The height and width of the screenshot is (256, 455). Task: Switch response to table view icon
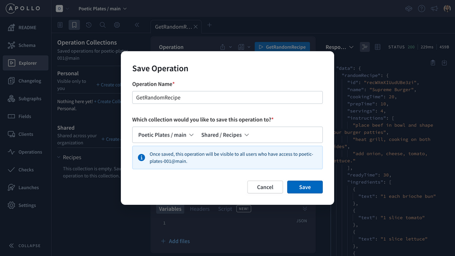(378, 47)
